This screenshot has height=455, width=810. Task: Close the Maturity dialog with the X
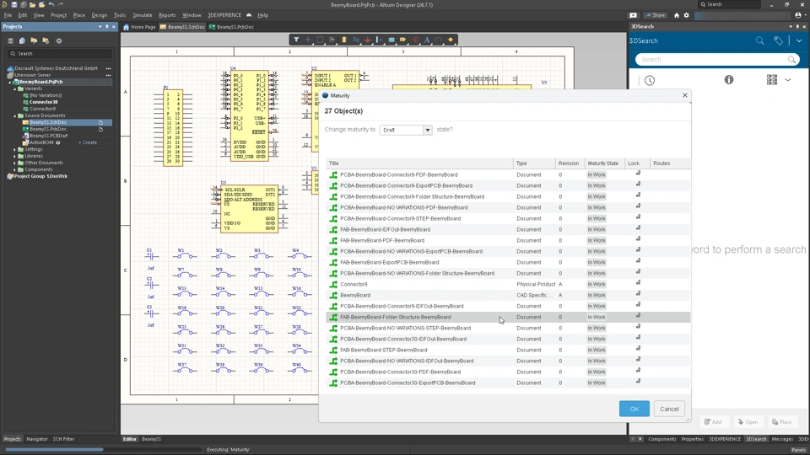(x=685, y=95)
